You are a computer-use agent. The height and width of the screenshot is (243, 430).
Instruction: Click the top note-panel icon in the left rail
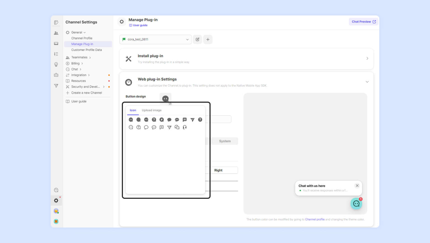point(56,23)
